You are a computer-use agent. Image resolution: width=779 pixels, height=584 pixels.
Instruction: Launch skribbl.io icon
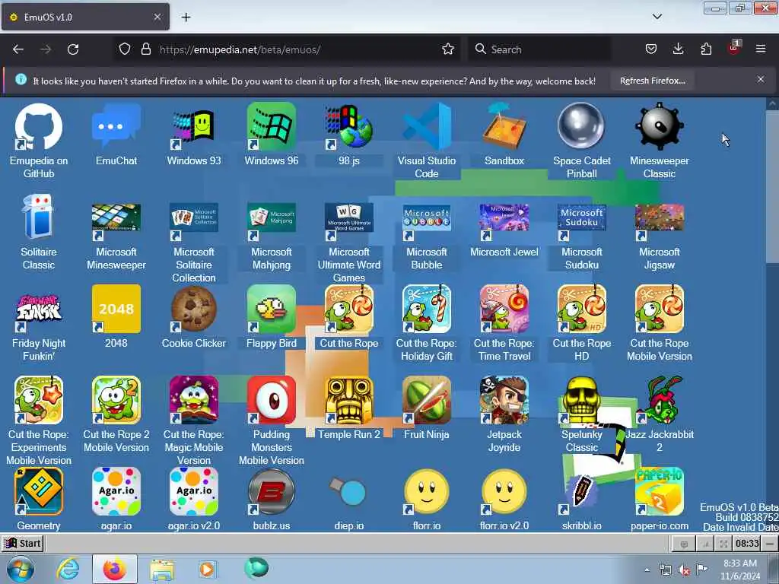click(581, 492)
